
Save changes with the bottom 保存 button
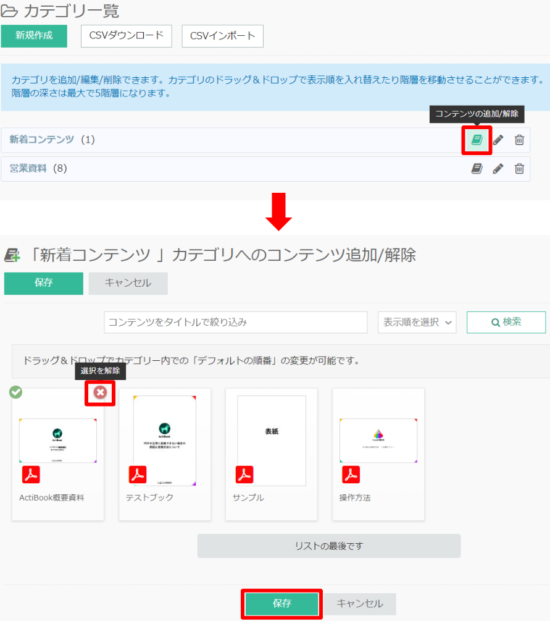[x=281, y=604]
